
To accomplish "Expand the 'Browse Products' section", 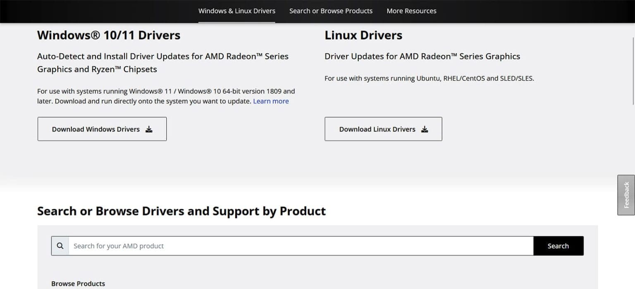I will [78, 284].
